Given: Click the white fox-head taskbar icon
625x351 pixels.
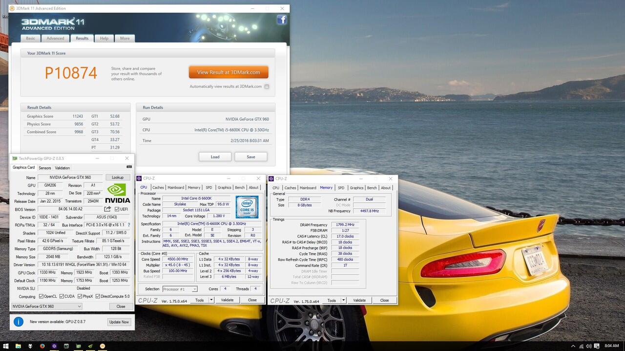Looking at the screenshot, I should pyautogui.click(x=30, y=346).
